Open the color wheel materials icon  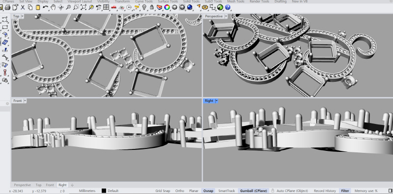(x=167, y=7)
